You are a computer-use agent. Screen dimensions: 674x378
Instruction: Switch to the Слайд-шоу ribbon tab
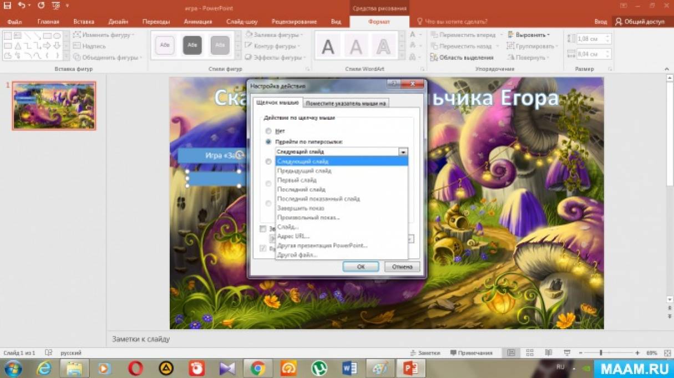pos(242,22)
